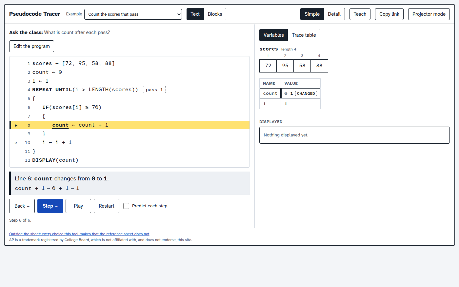Open the Example program dropdown

pos(133,14)
